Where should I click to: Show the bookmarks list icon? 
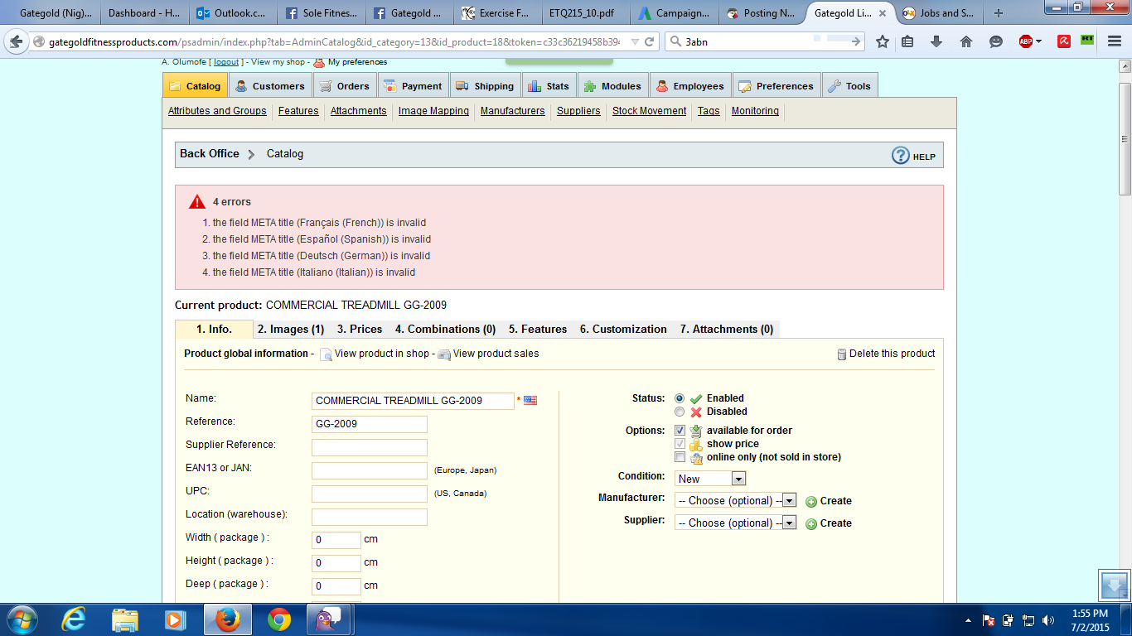coord(908,41)
